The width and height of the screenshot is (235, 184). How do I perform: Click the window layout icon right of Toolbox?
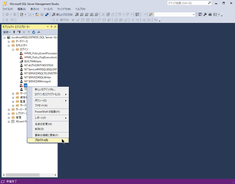click(x=215, y=15)
